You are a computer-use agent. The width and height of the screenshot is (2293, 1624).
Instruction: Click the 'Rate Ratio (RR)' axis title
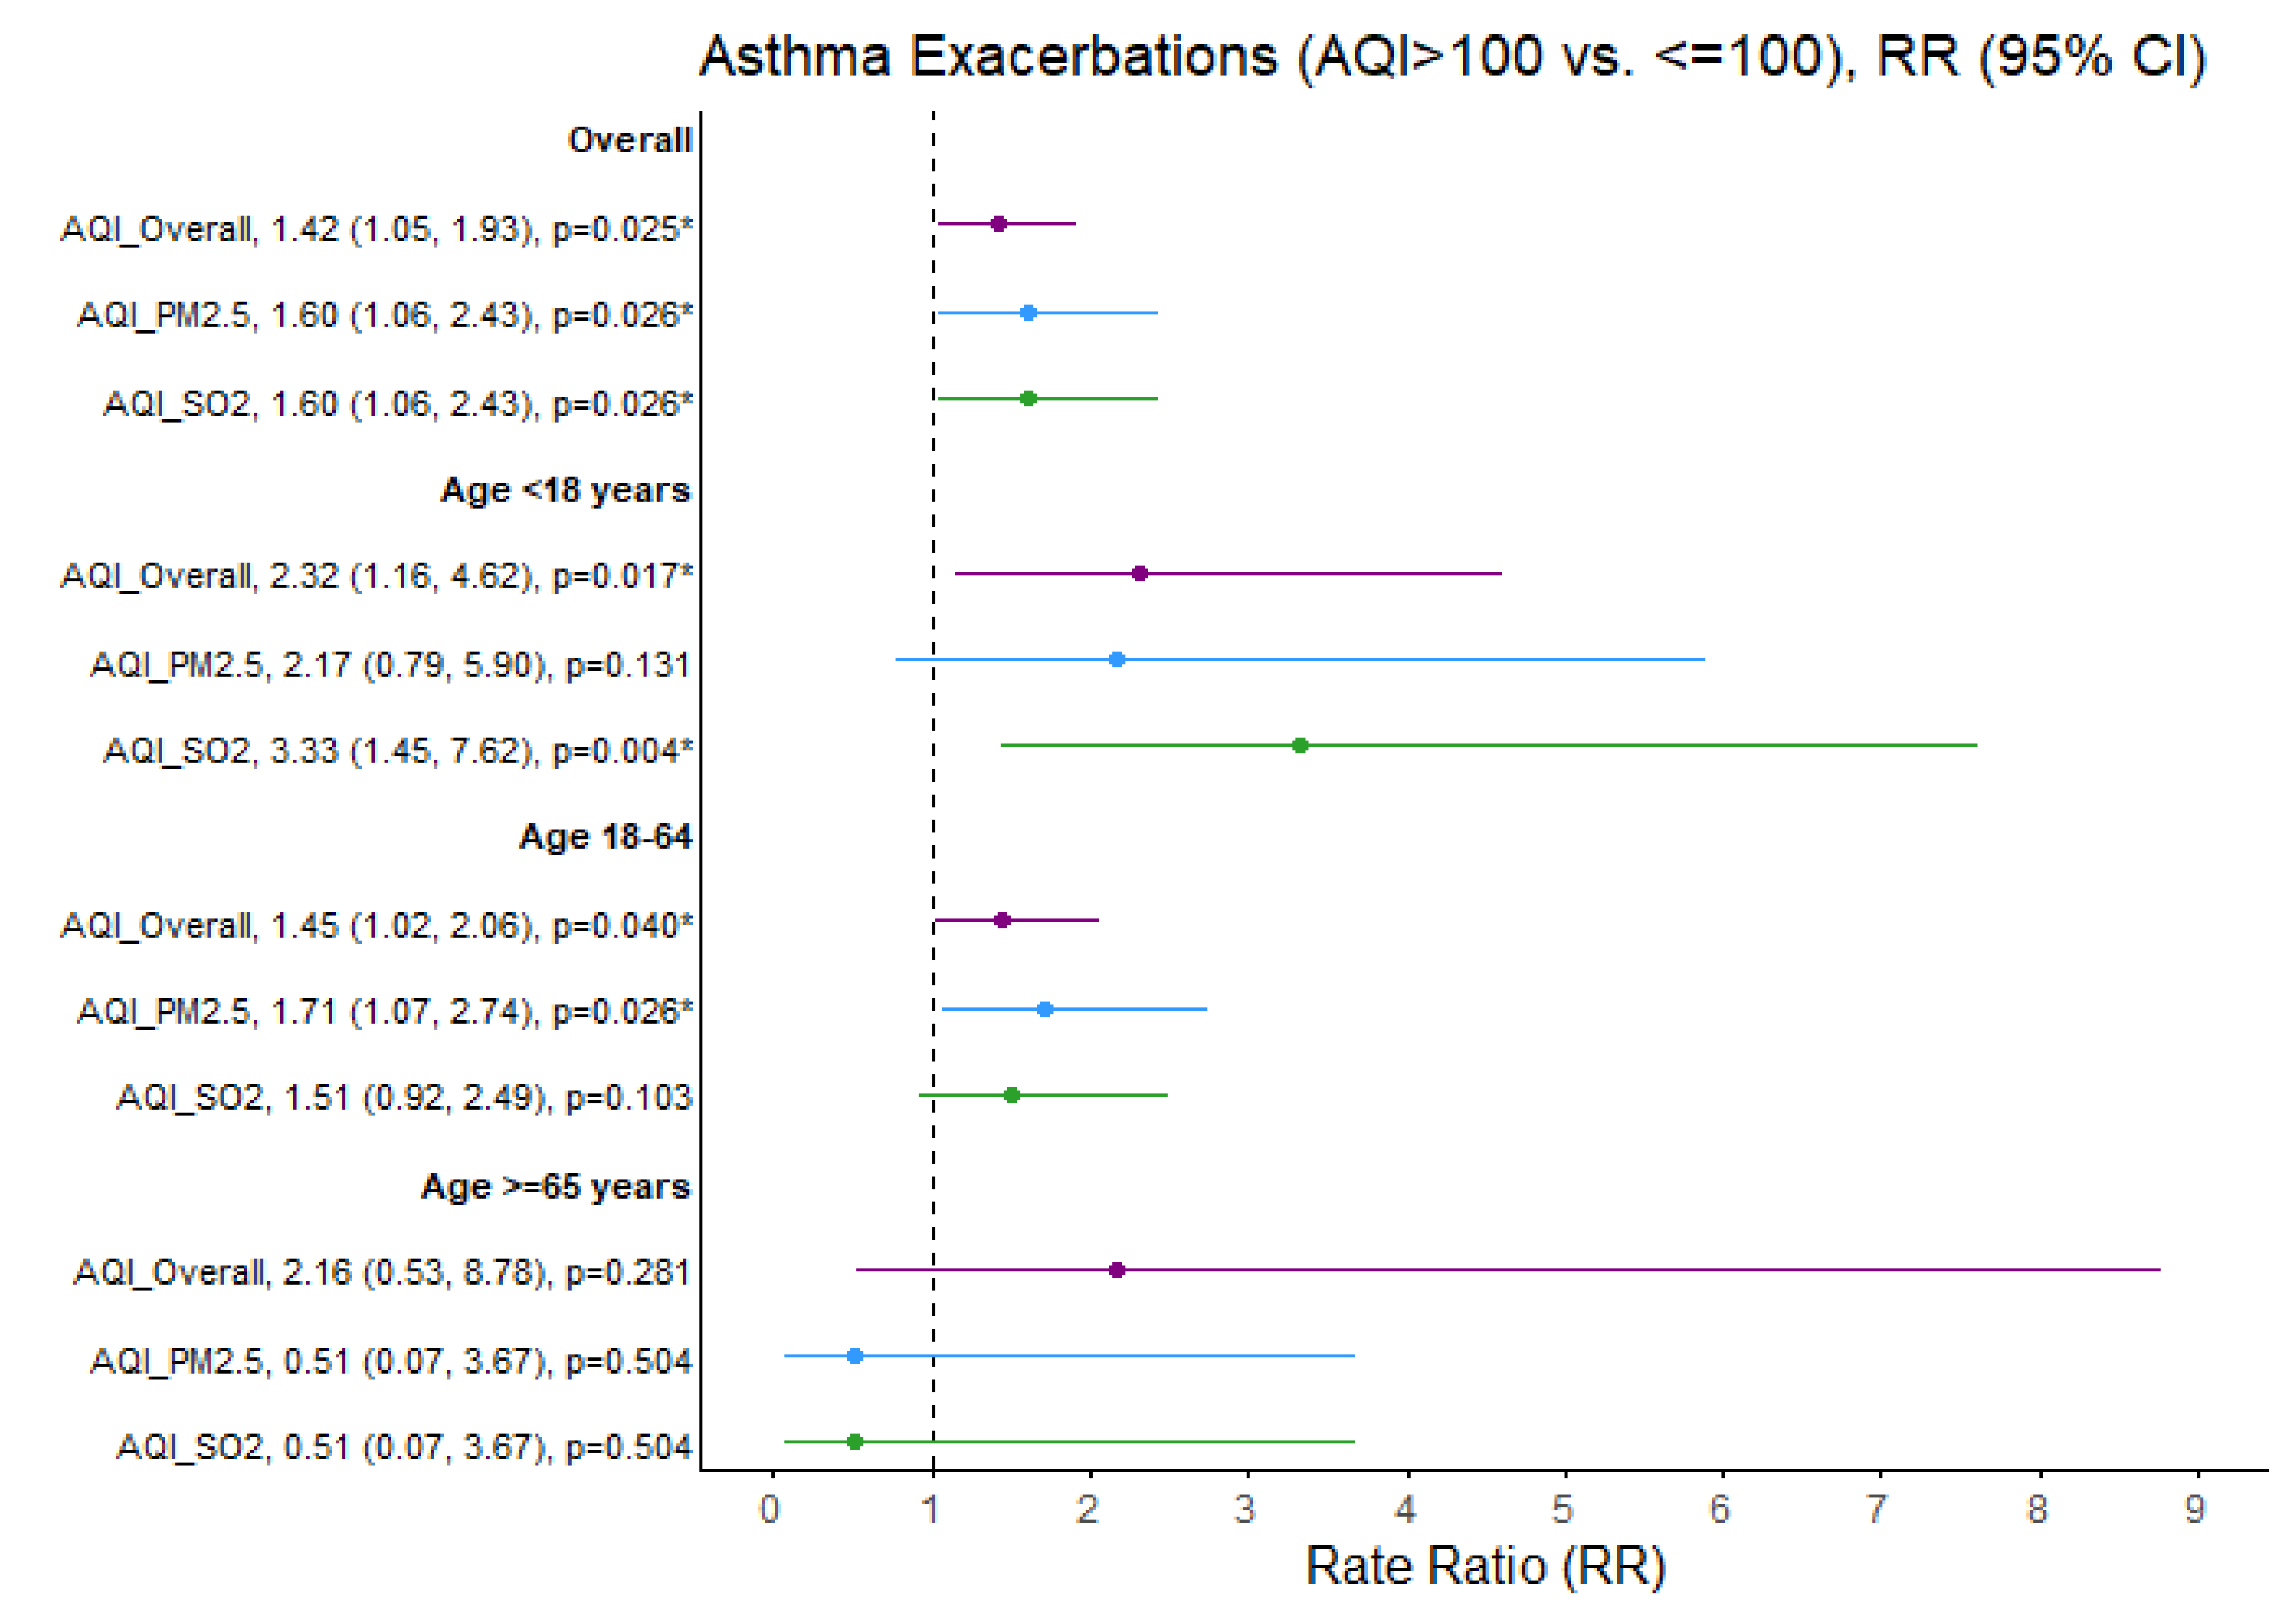1485,1566
